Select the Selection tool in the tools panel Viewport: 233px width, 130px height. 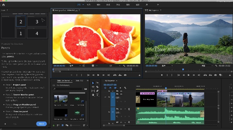point(93,83)
